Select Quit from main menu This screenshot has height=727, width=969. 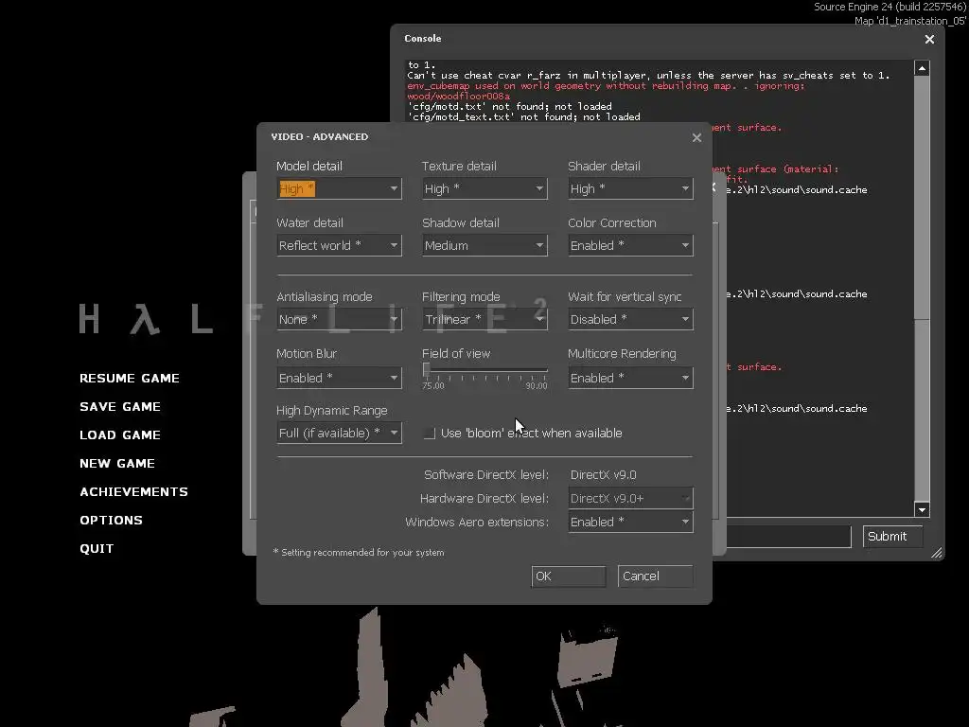tap(97, 549)
